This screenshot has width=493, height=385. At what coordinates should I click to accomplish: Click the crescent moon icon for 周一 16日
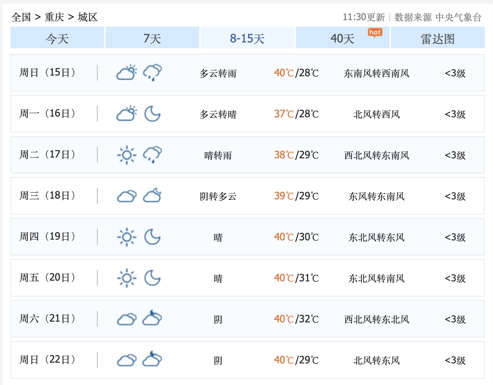152,114
